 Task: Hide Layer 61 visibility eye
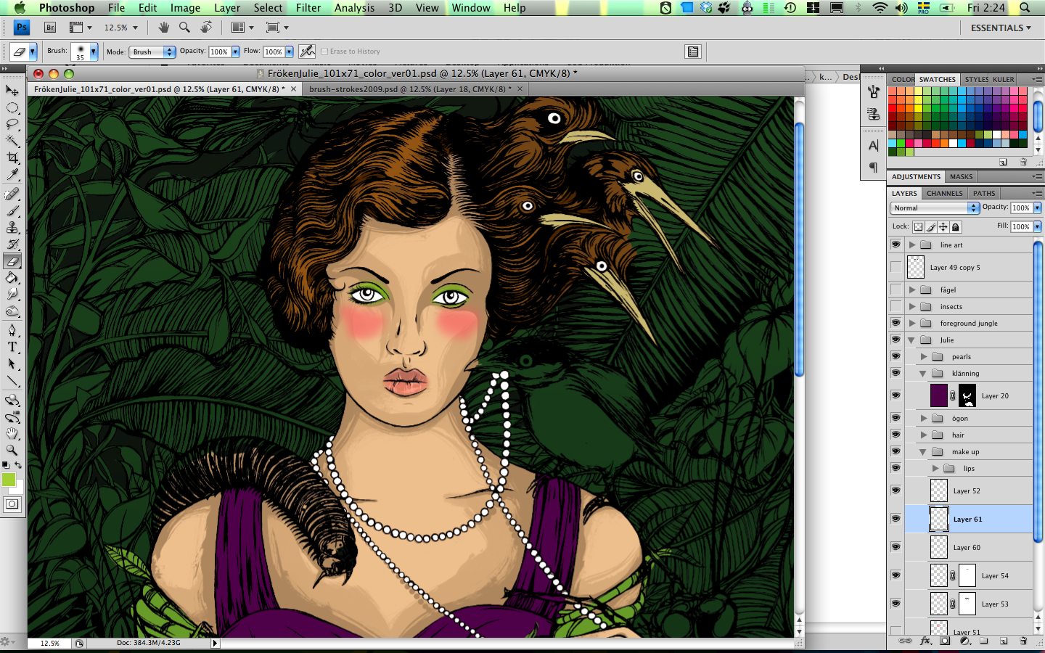896,519
